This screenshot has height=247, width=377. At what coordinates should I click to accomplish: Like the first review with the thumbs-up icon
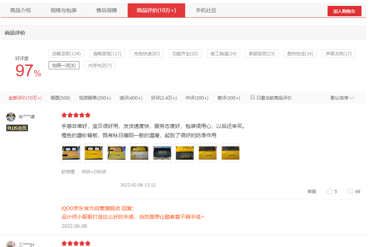point(329,191)
